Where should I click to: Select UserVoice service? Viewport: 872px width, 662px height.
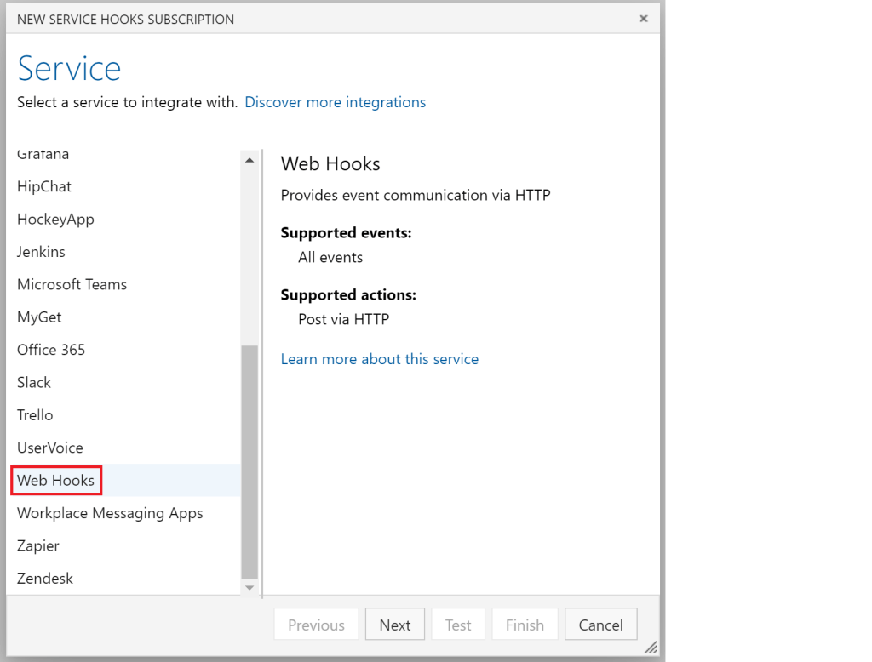click(x=50, y=448)
